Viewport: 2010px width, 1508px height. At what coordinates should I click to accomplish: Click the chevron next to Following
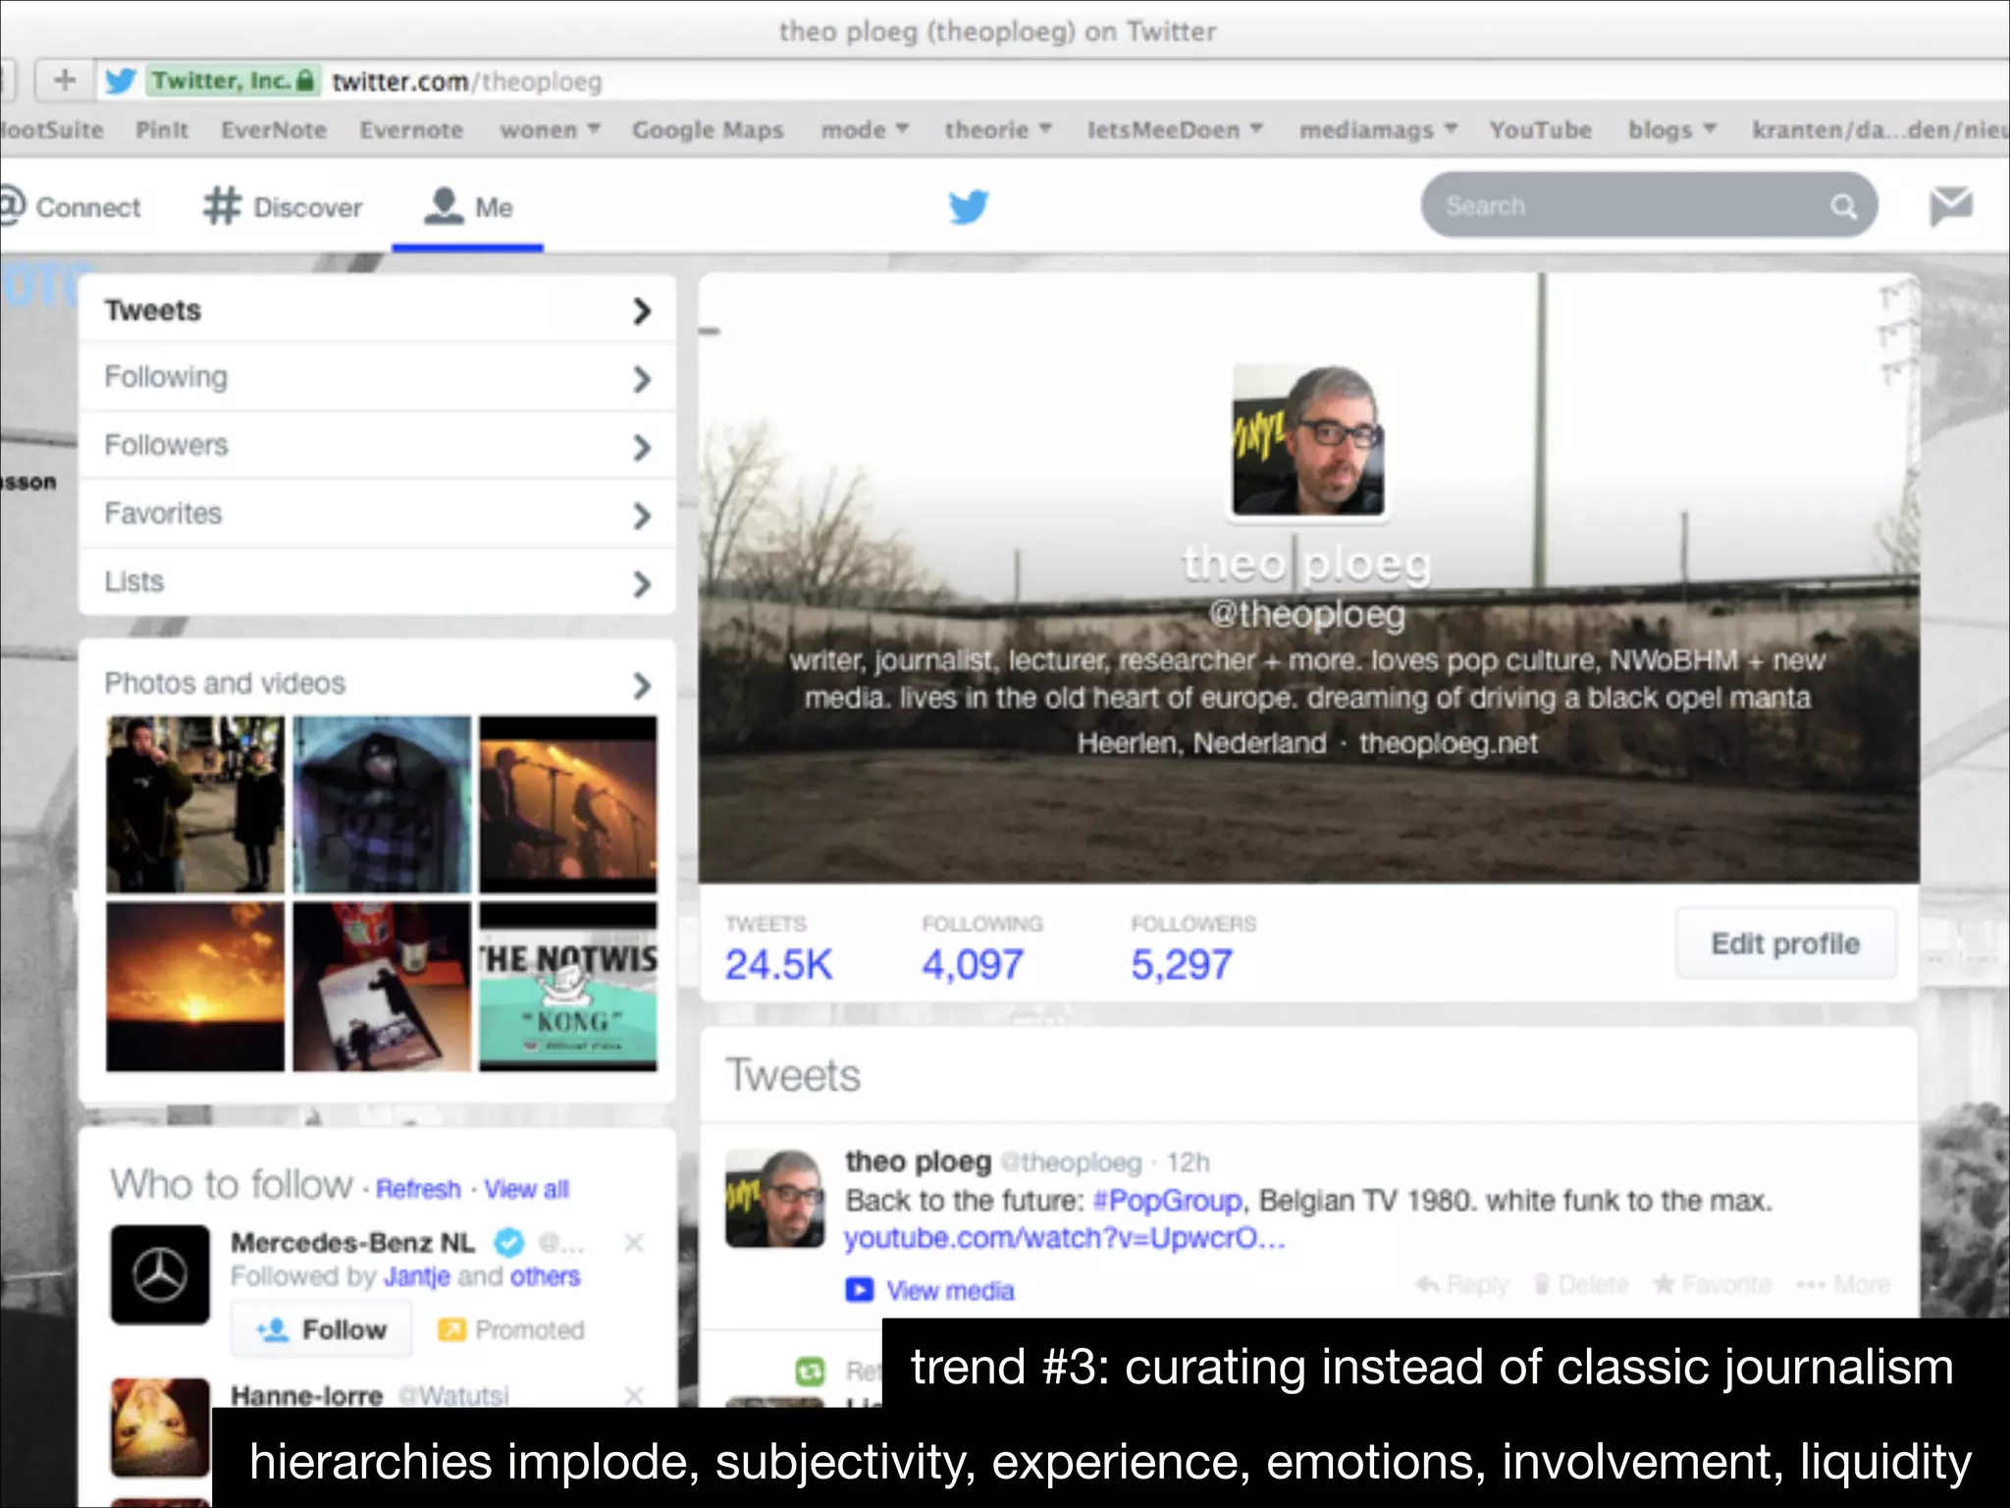point(642,379)
